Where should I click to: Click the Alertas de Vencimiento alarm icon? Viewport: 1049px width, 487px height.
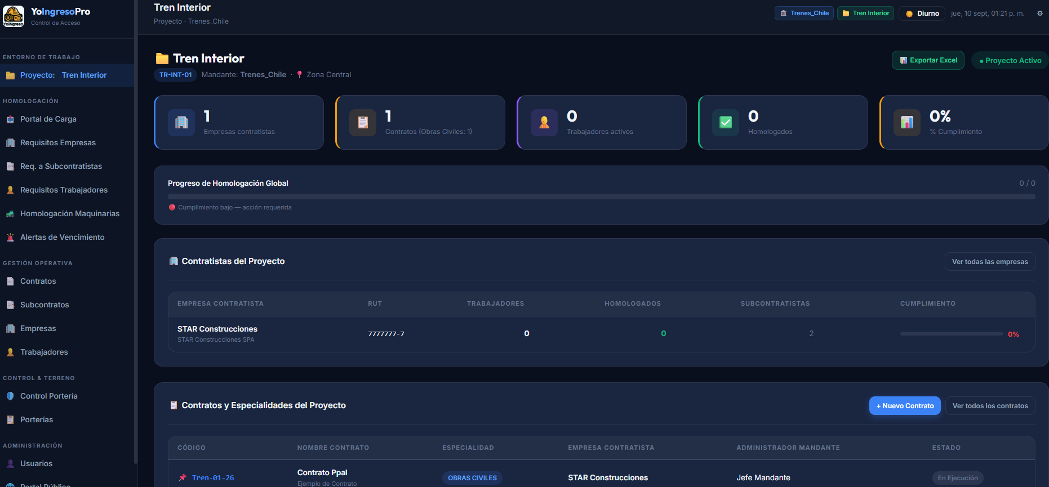click(10, 238)
